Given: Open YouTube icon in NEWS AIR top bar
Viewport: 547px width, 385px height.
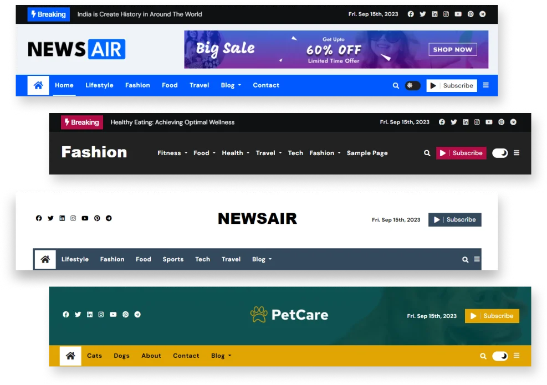Looking at the screenshot, I should click(x=458, y=14).
